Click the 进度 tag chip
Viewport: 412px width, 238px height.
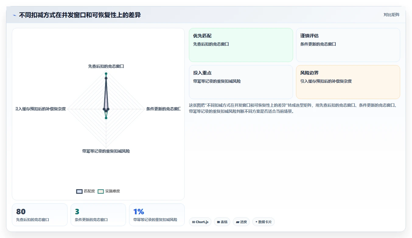pos(241,222)
